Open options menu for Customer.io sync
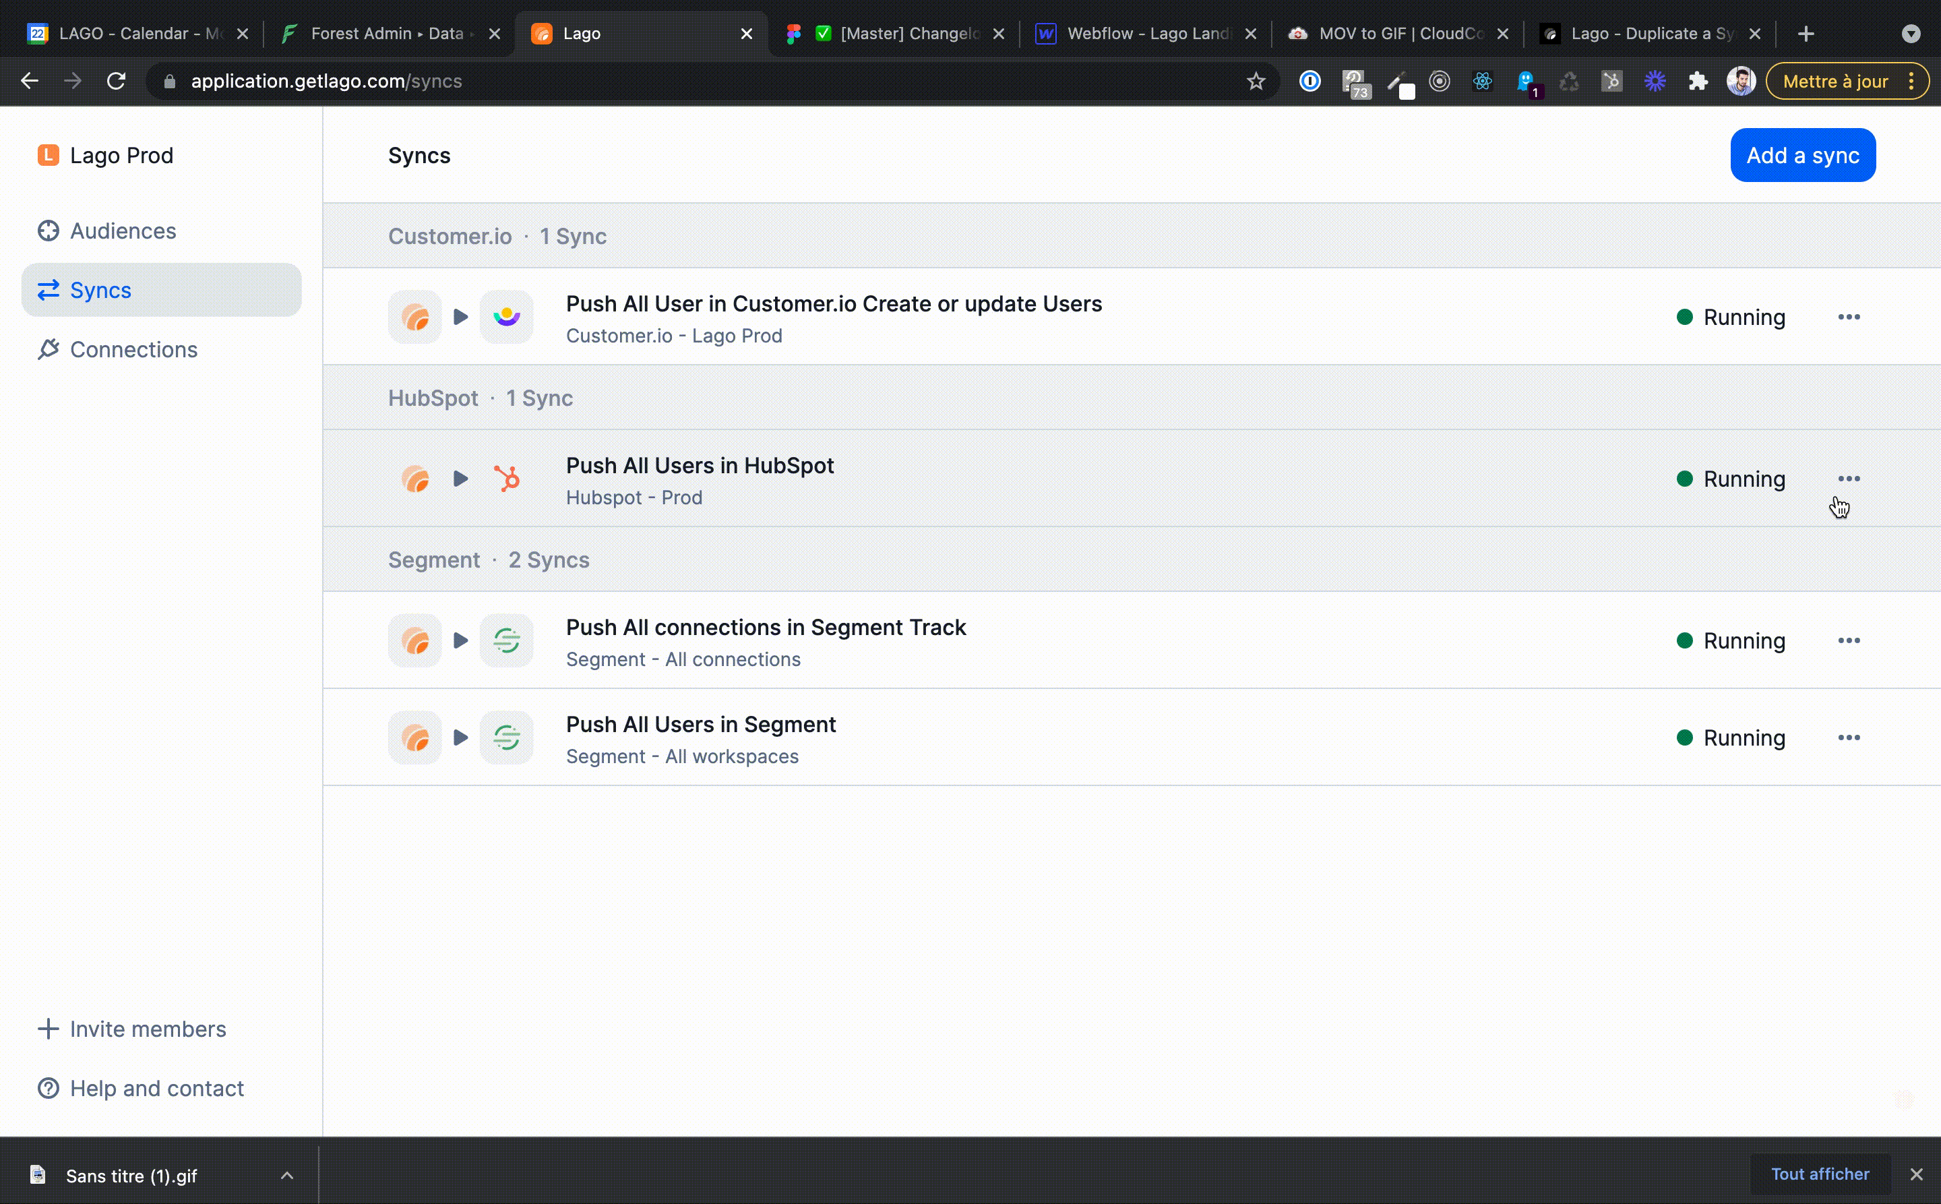The height and width of the screenshot is (1204, 1941). [x=1849, y=317]
